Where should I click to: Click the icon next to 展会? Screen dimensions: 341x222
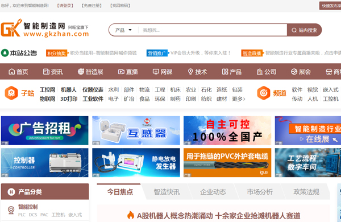pyautogui.click(x=294, y=72)
